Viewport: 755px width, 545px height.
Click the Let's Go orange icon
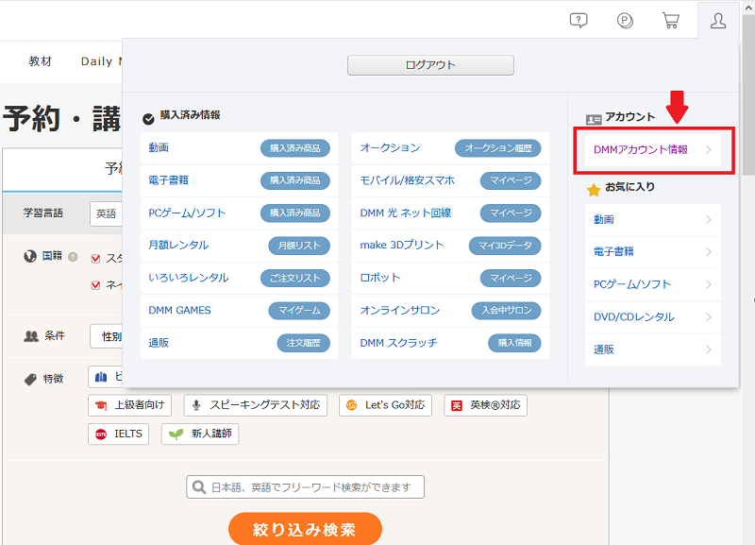click(351, 405)
